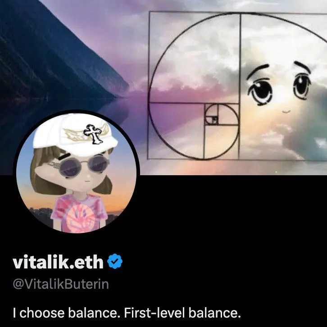Click the right anime eye in the banner
Image resolution: width=327 pixels, height=327 pixels.
click(302, 86)
